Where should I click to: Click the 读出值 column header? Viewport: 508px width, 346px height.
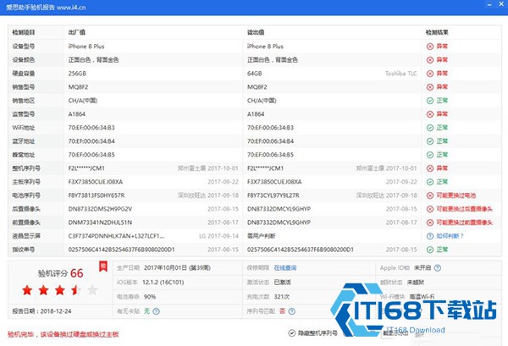pos(256,32)
